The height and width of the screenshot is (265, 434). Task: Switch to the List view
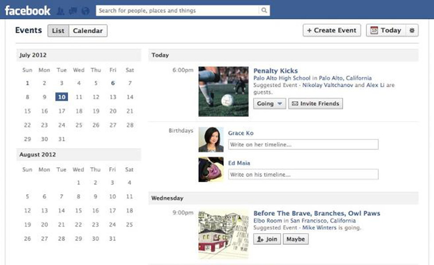(58, 31)
